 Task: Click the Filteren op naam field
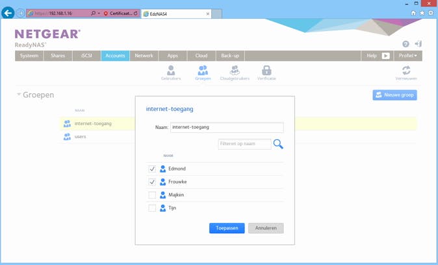[244, 144]
